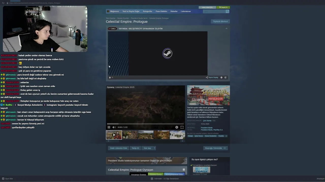325x182 pixels.
Task: Open the Puan Dükkânı menu item
Action: click(161, 11)
